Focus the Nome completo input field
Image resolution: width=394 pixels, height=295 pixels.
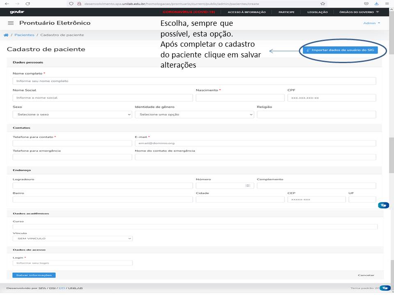[194, 81]
